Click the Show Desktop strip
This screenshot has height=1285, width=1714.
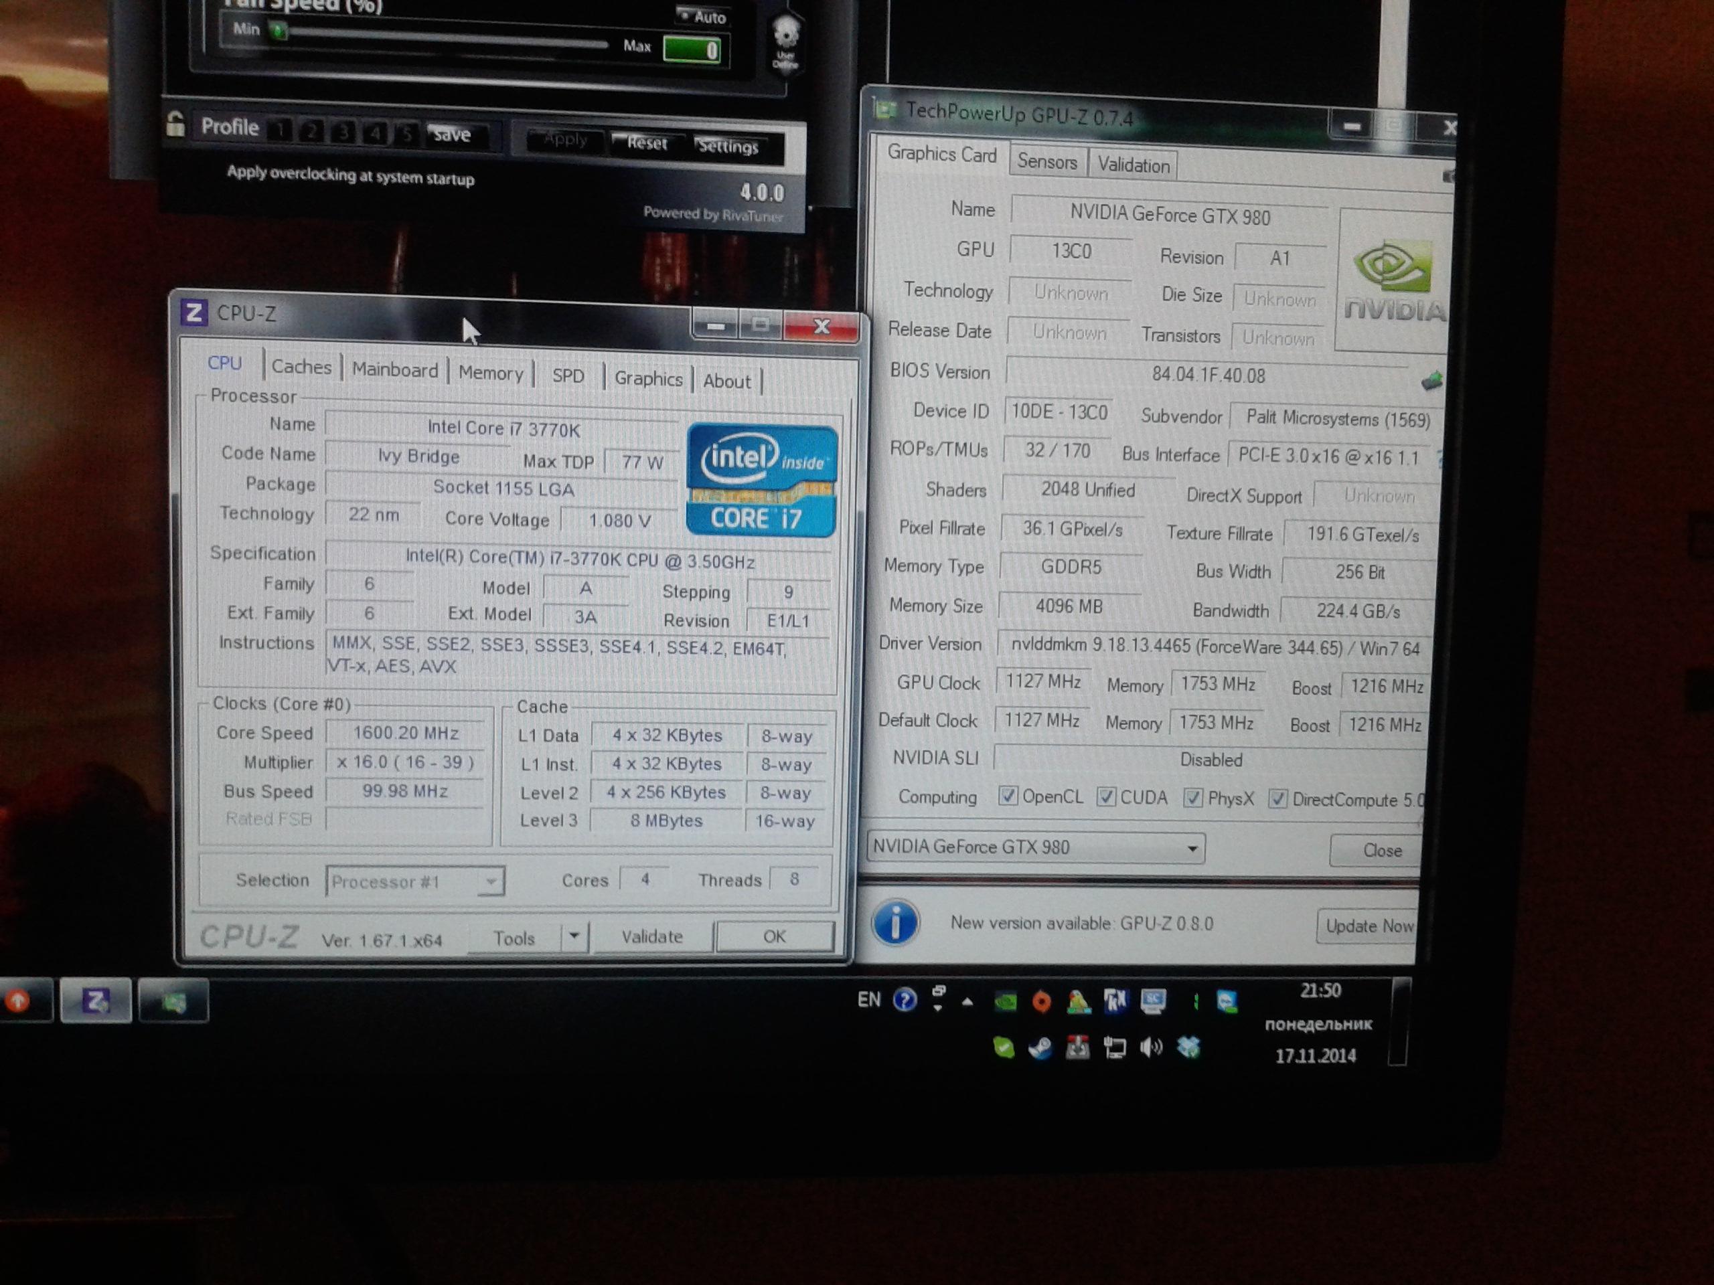(1397, 1023)
